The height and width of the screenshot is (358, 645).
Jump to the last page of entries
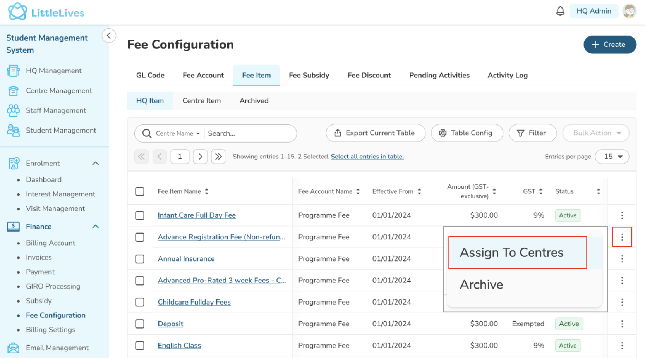218,157
